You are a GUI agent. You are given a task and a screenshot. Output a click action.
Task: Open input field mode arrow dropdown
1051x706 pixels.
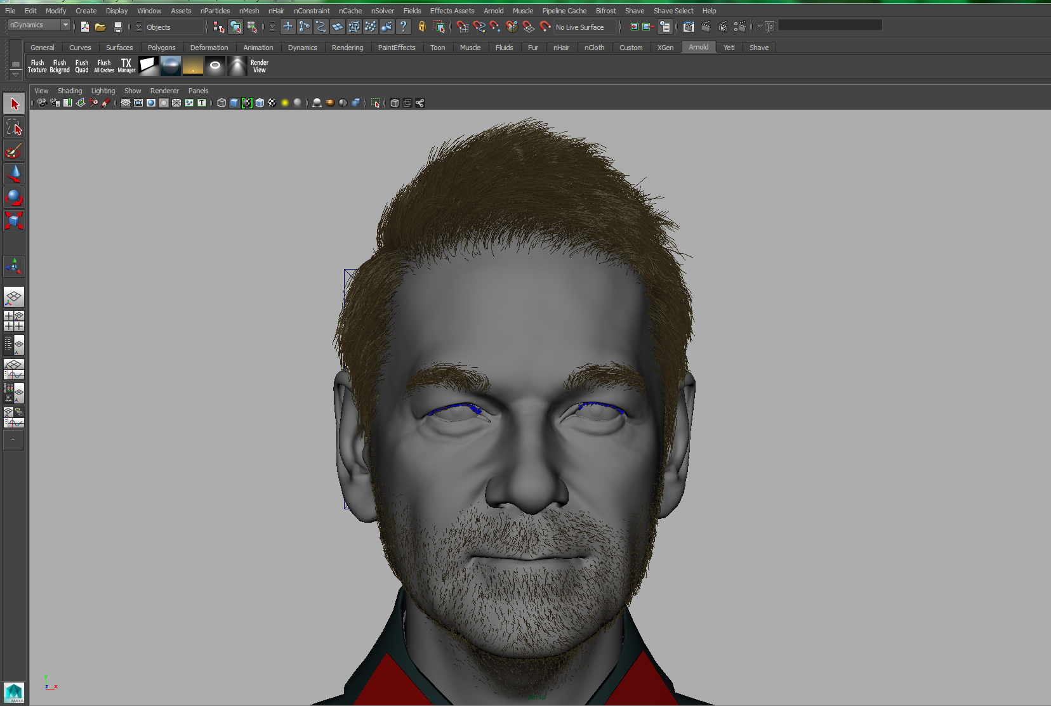(760, 27)
